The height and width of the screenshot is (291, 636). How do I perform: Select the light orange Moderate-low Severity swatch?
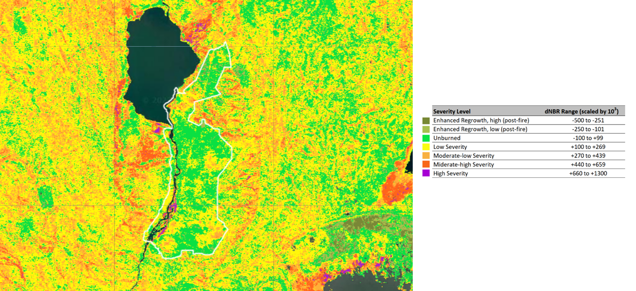tap(426, 156)
